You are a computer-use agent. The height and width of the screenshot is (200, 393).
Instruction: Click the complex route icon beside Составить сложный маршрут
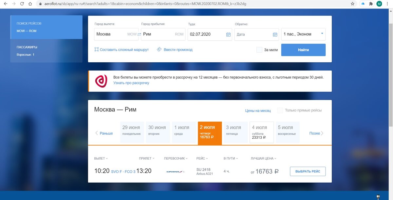tap(96, 49)
